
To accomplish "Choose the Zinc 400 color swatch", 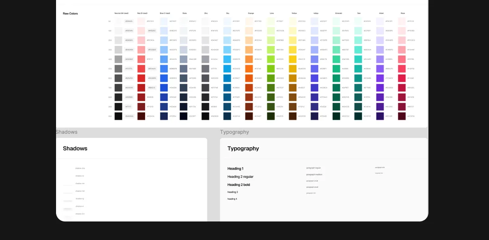I will click(x=205, y=59).
